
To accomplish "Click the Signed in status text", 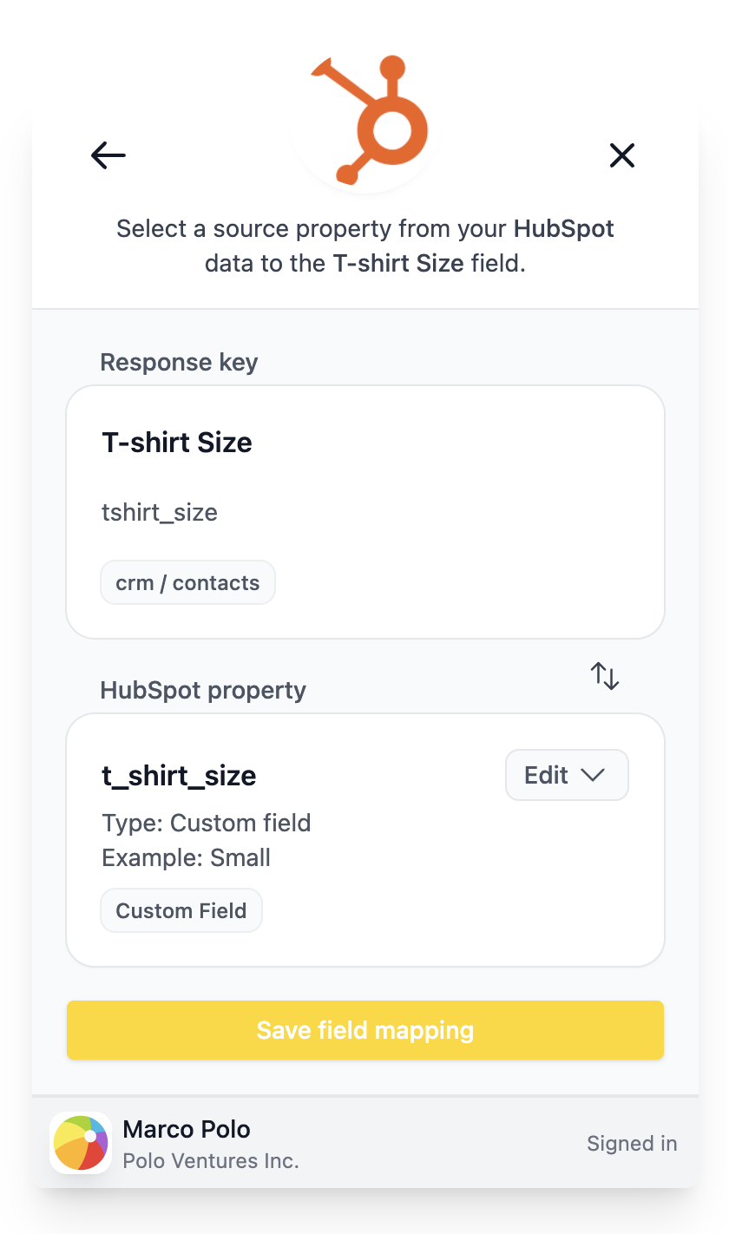I will (632, 1143).
